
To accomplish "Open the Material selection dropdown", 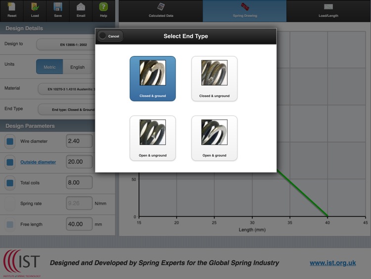I will point(66,89).
